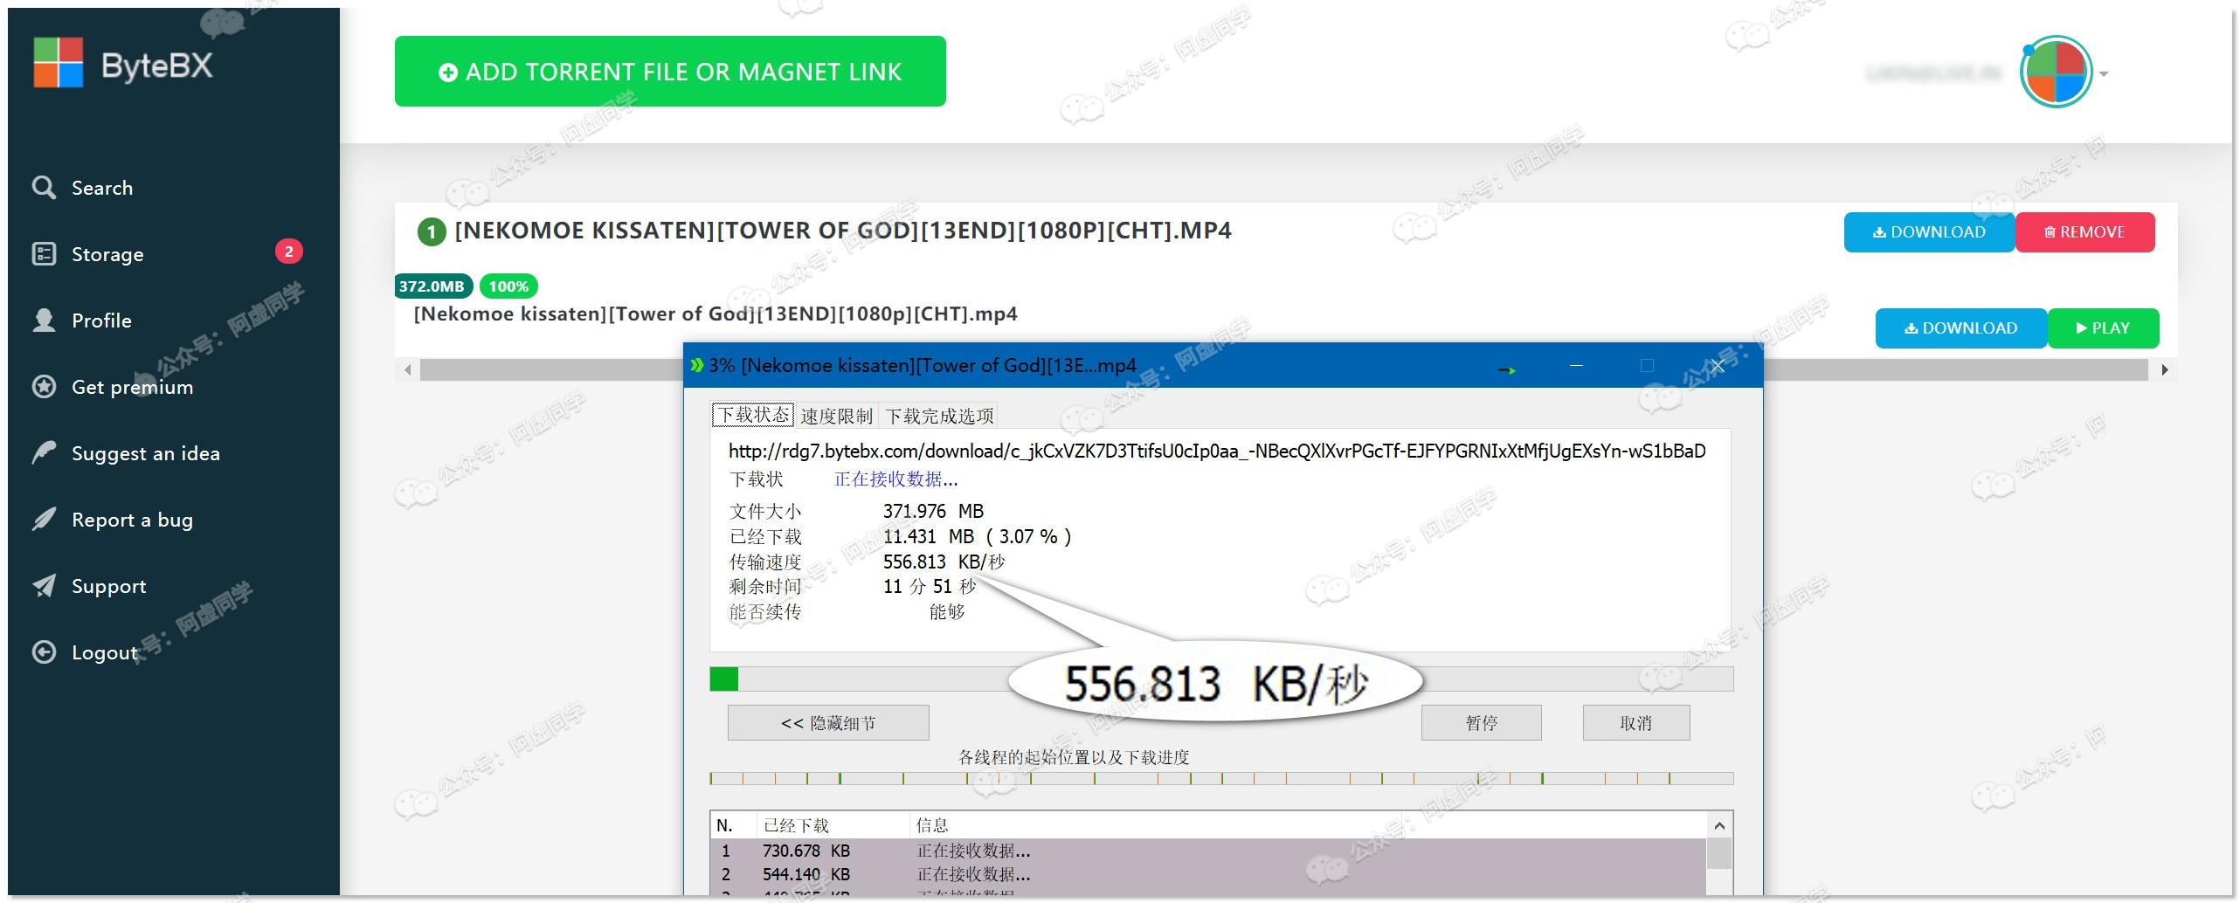
Task: Open the Support page
Action: point(108,586)
